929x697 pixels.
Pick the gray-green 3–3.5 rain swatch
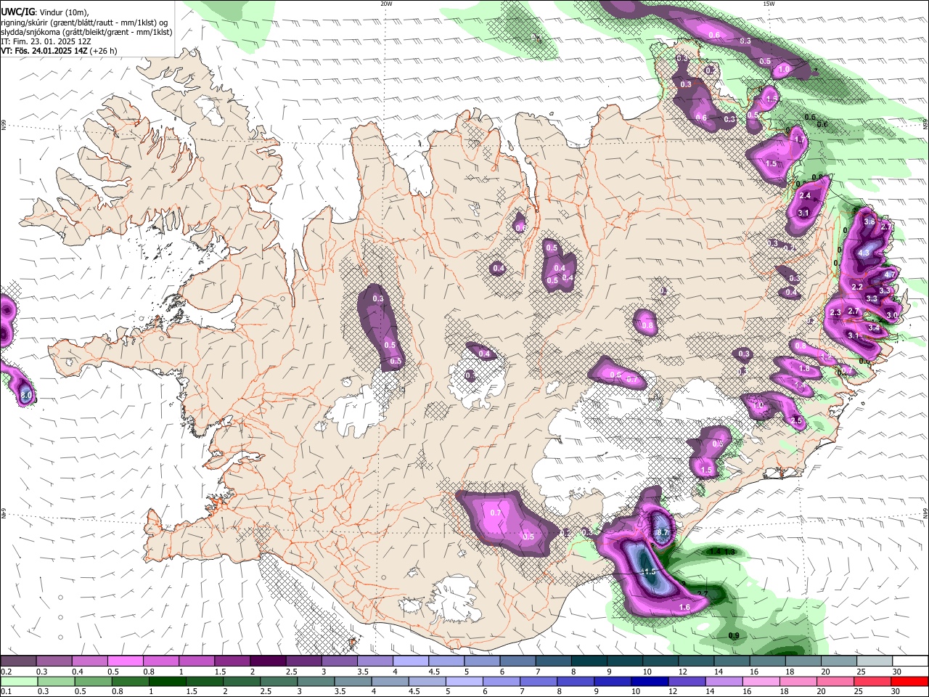(x=316, y=681)
